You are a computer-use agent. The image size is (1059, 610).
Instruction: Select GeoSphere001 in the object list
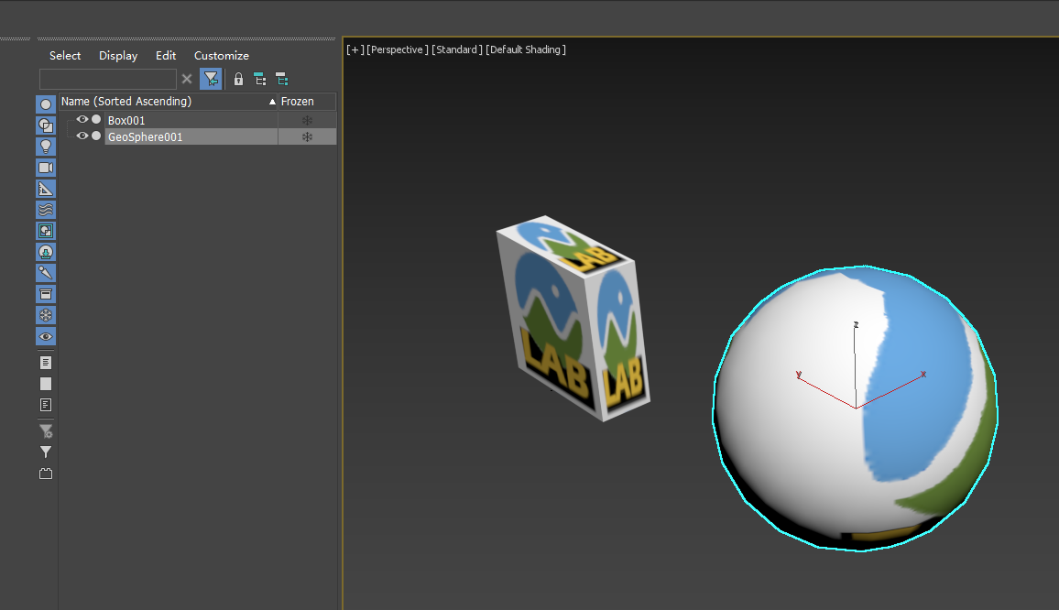tap(146, 137)
